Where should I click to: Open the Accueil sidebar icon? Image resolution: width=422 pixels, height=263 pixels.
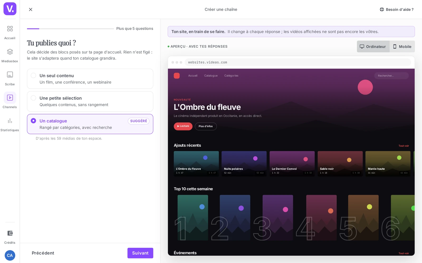click(x=10, y=29)
